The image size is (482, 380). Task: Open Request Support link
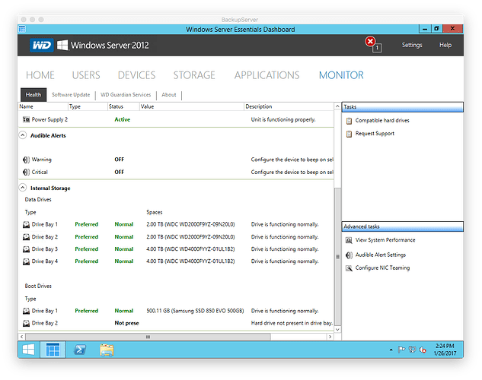[x=375, y=134]
